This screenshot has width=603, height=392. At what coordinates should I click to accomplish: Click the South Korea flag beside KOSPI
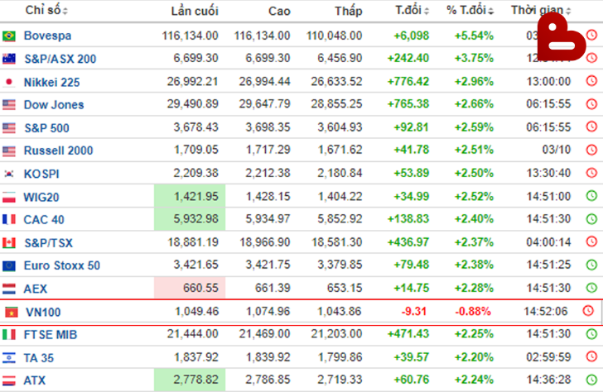[9, 174]
